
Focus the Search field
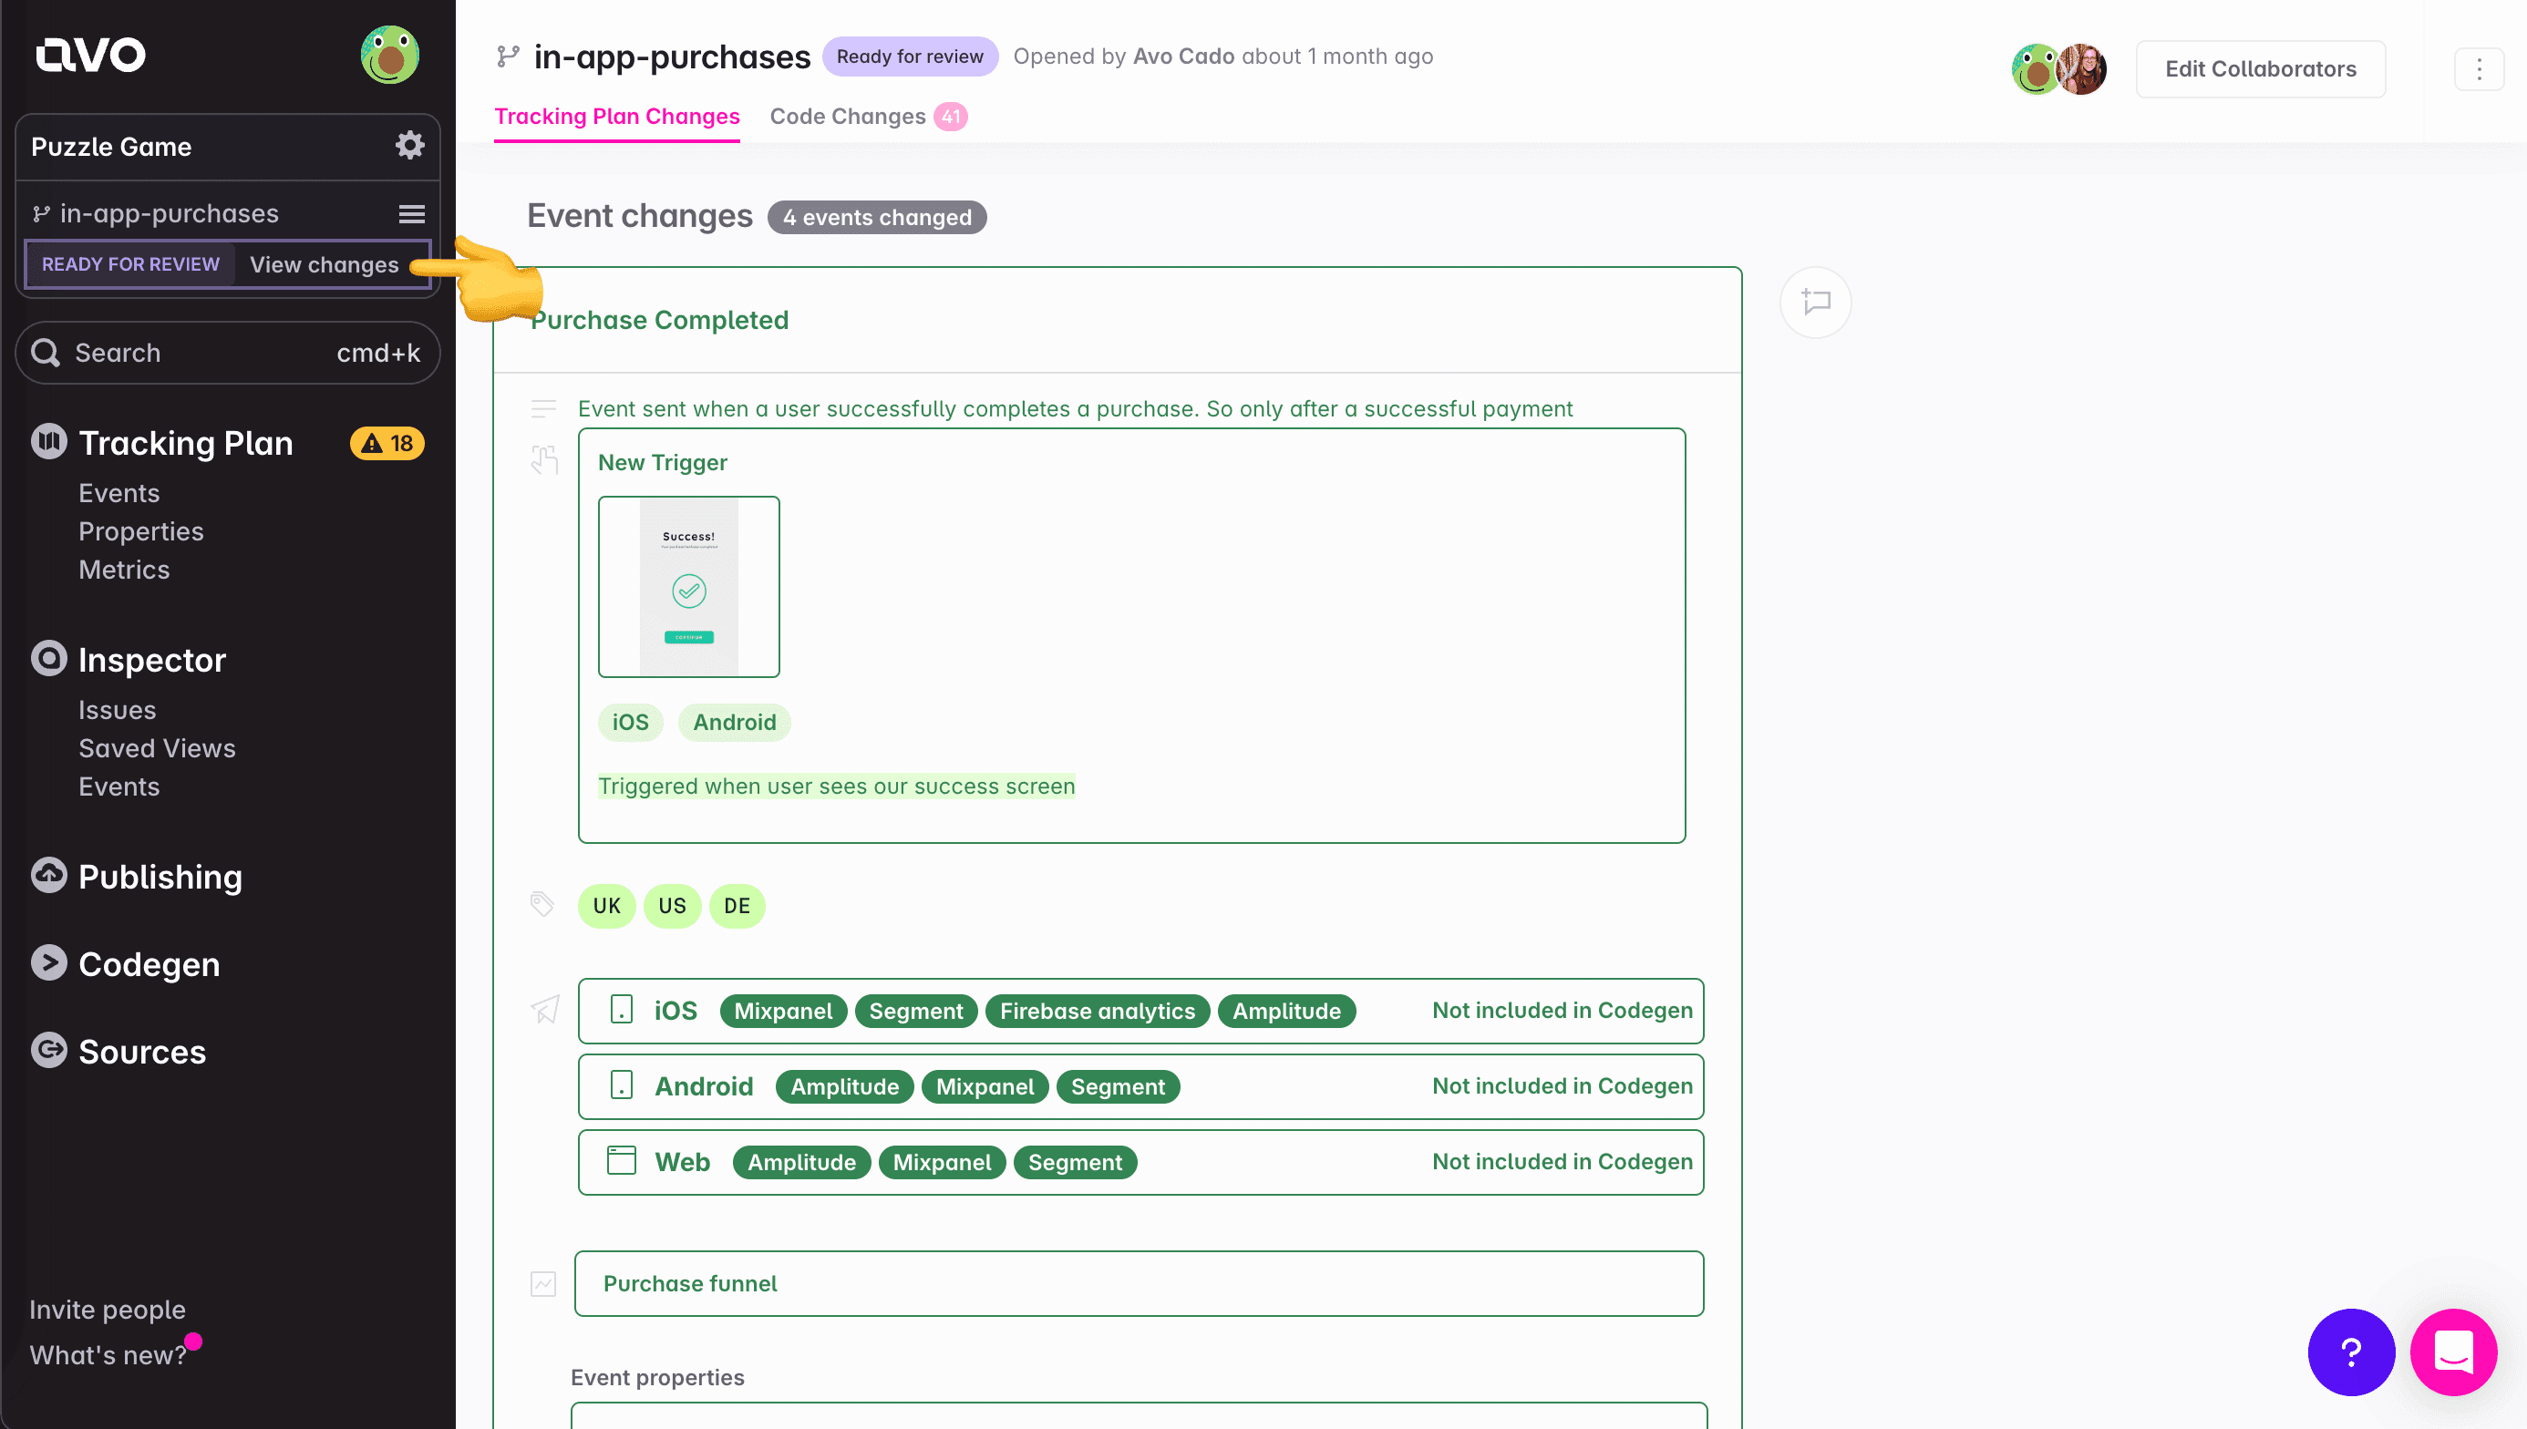coord(228,353)
